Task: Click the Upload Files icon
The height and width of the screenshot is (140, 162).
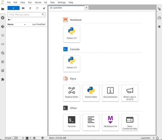Action: (30, 8)
